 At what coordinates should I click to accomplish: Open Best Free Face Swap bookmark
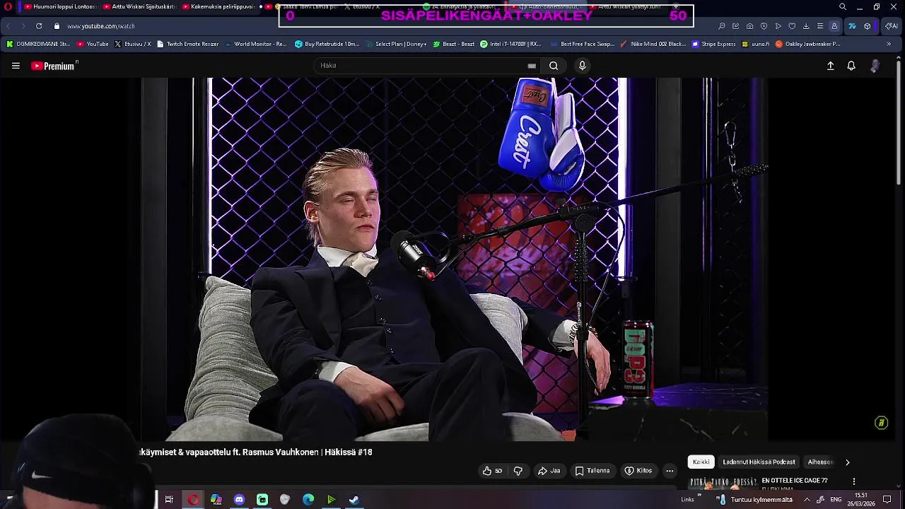(582, 44)
